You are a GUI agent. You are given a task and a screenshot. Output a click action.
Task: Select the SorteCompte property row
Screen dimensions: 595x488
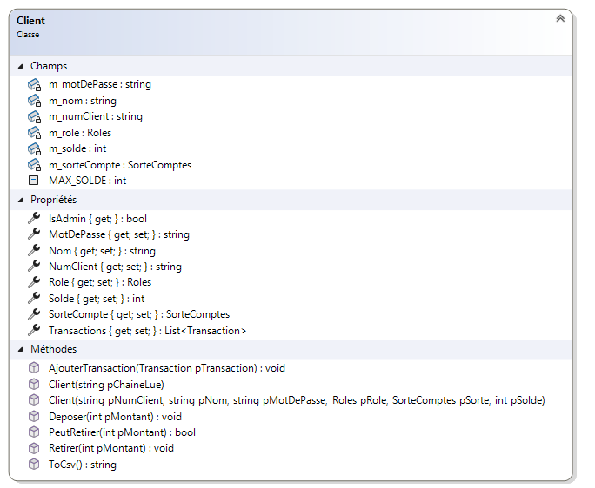tap(138, 314)
